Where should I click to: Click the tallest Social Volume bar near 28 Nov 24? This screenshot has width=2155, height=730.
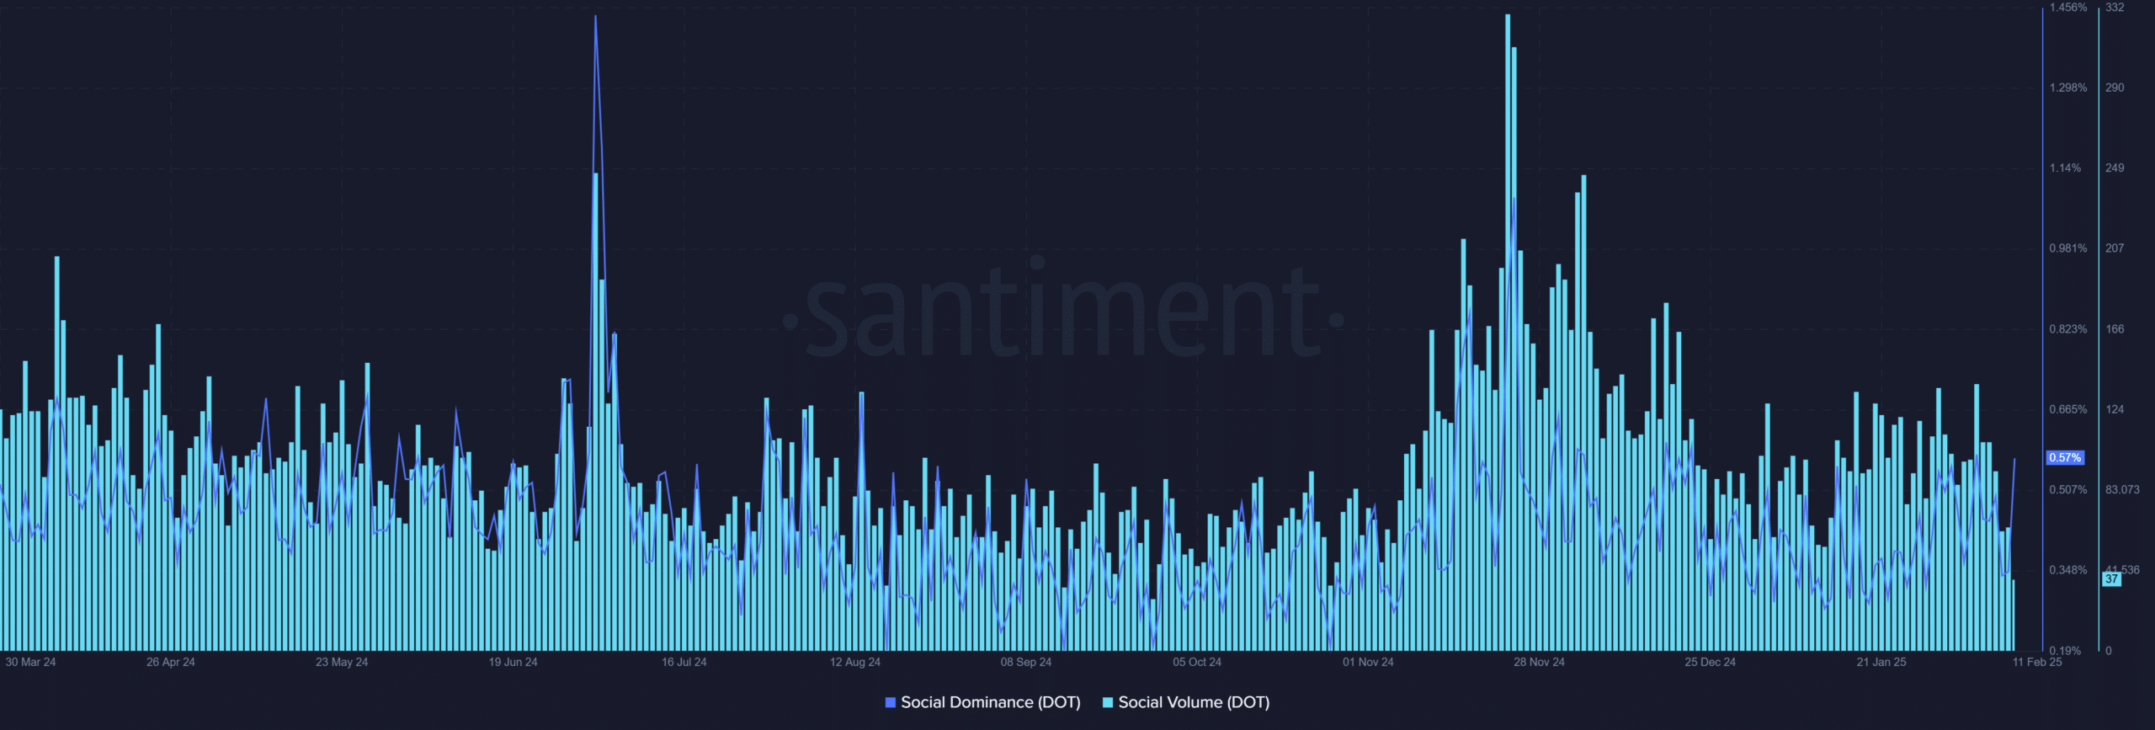(1508, 333)
